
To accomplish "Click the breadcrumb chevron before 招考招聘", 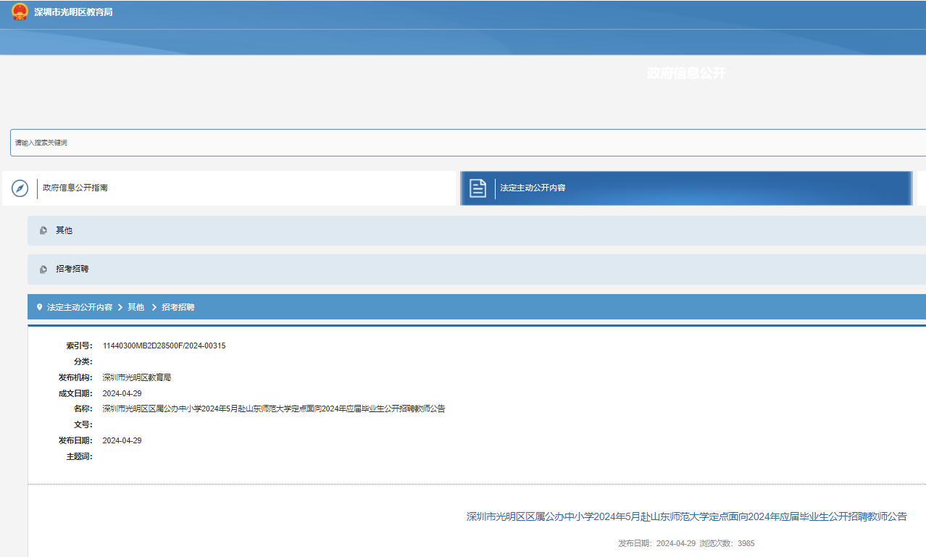I will (x=154, y=307).
